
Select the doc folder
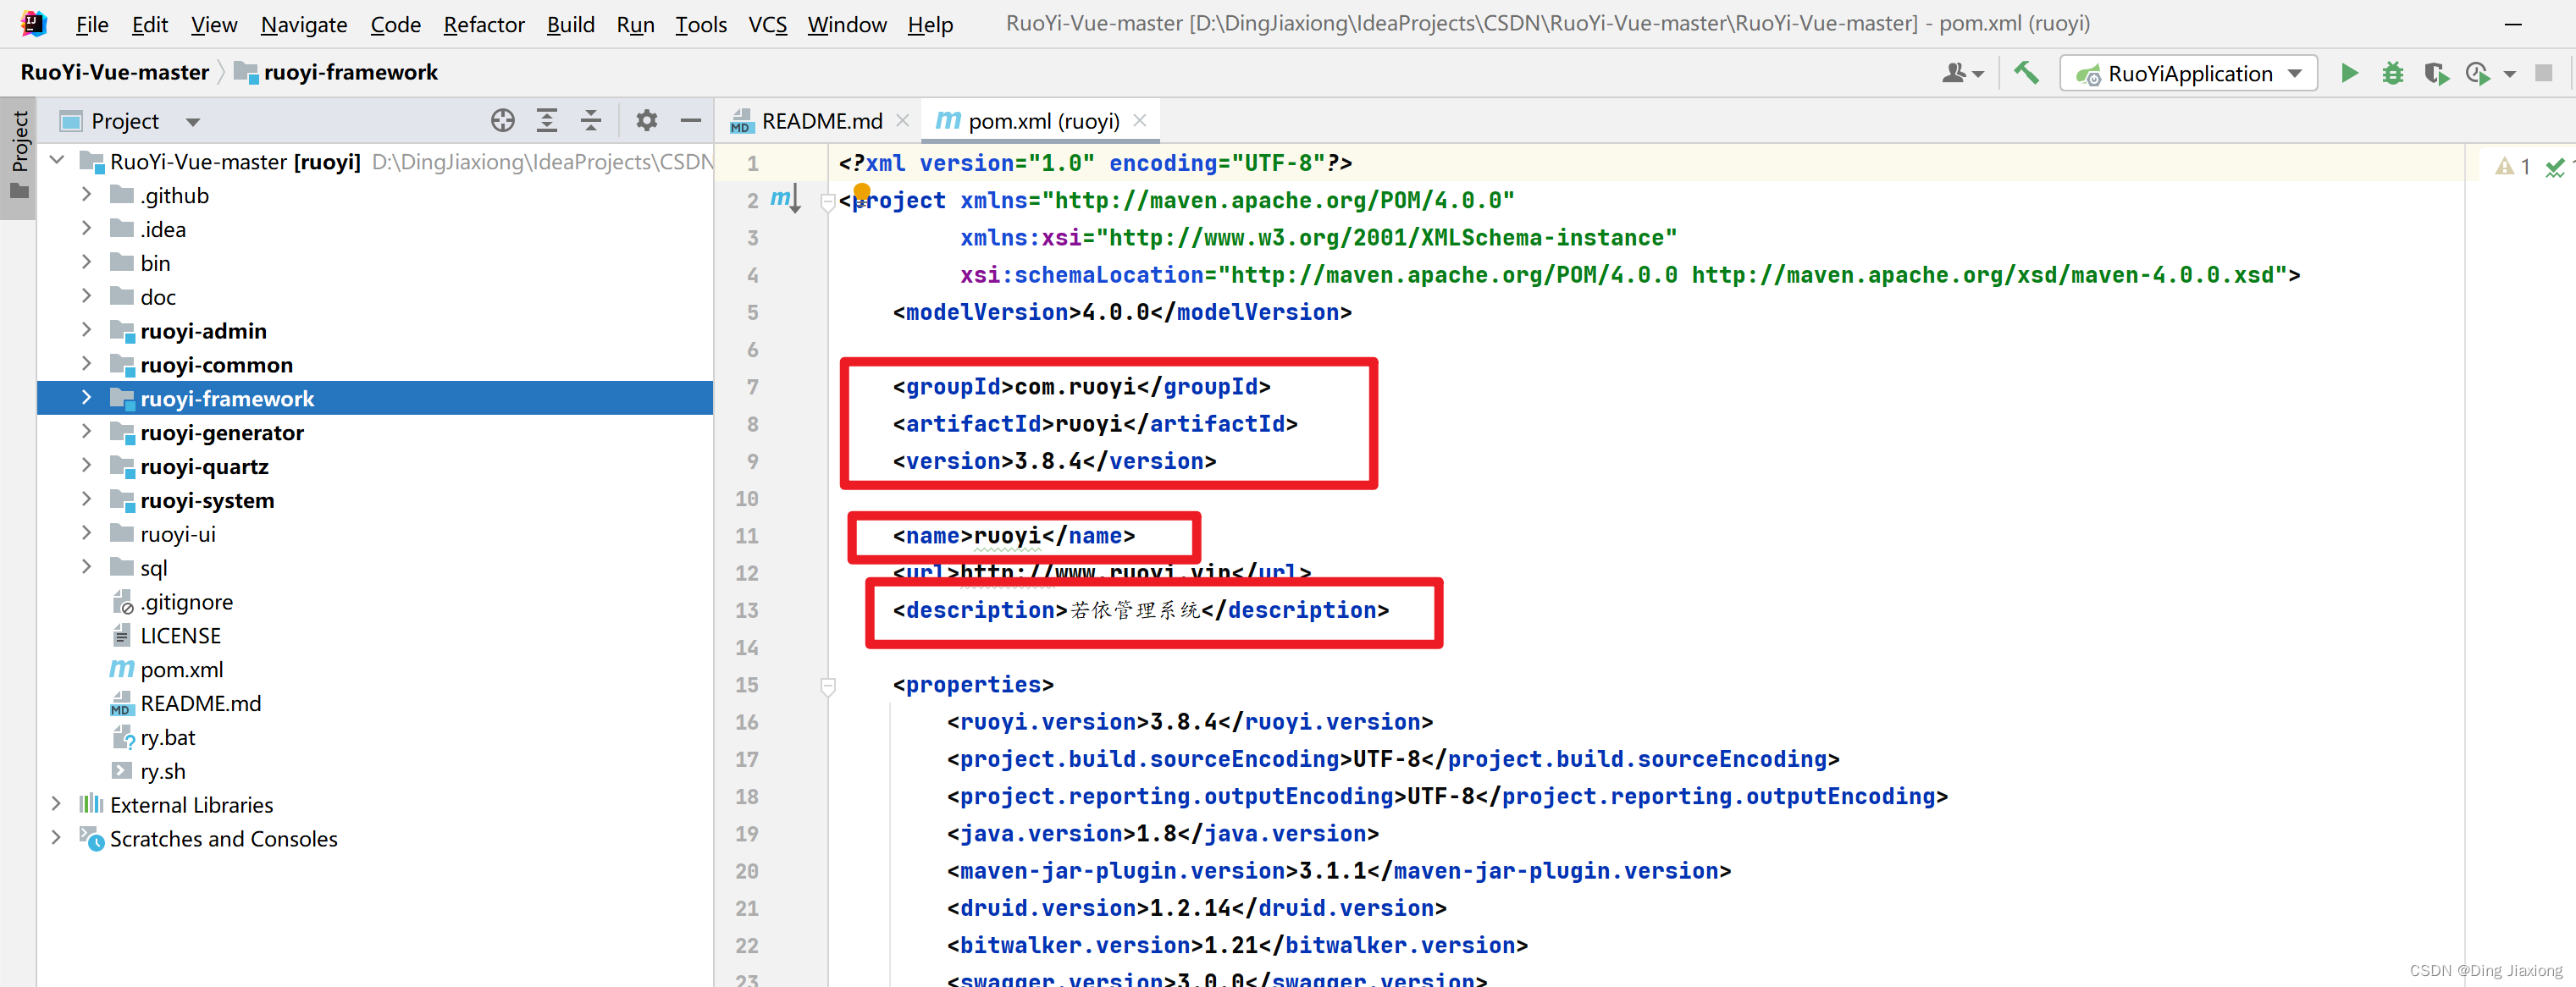click(x=158, y=297)
